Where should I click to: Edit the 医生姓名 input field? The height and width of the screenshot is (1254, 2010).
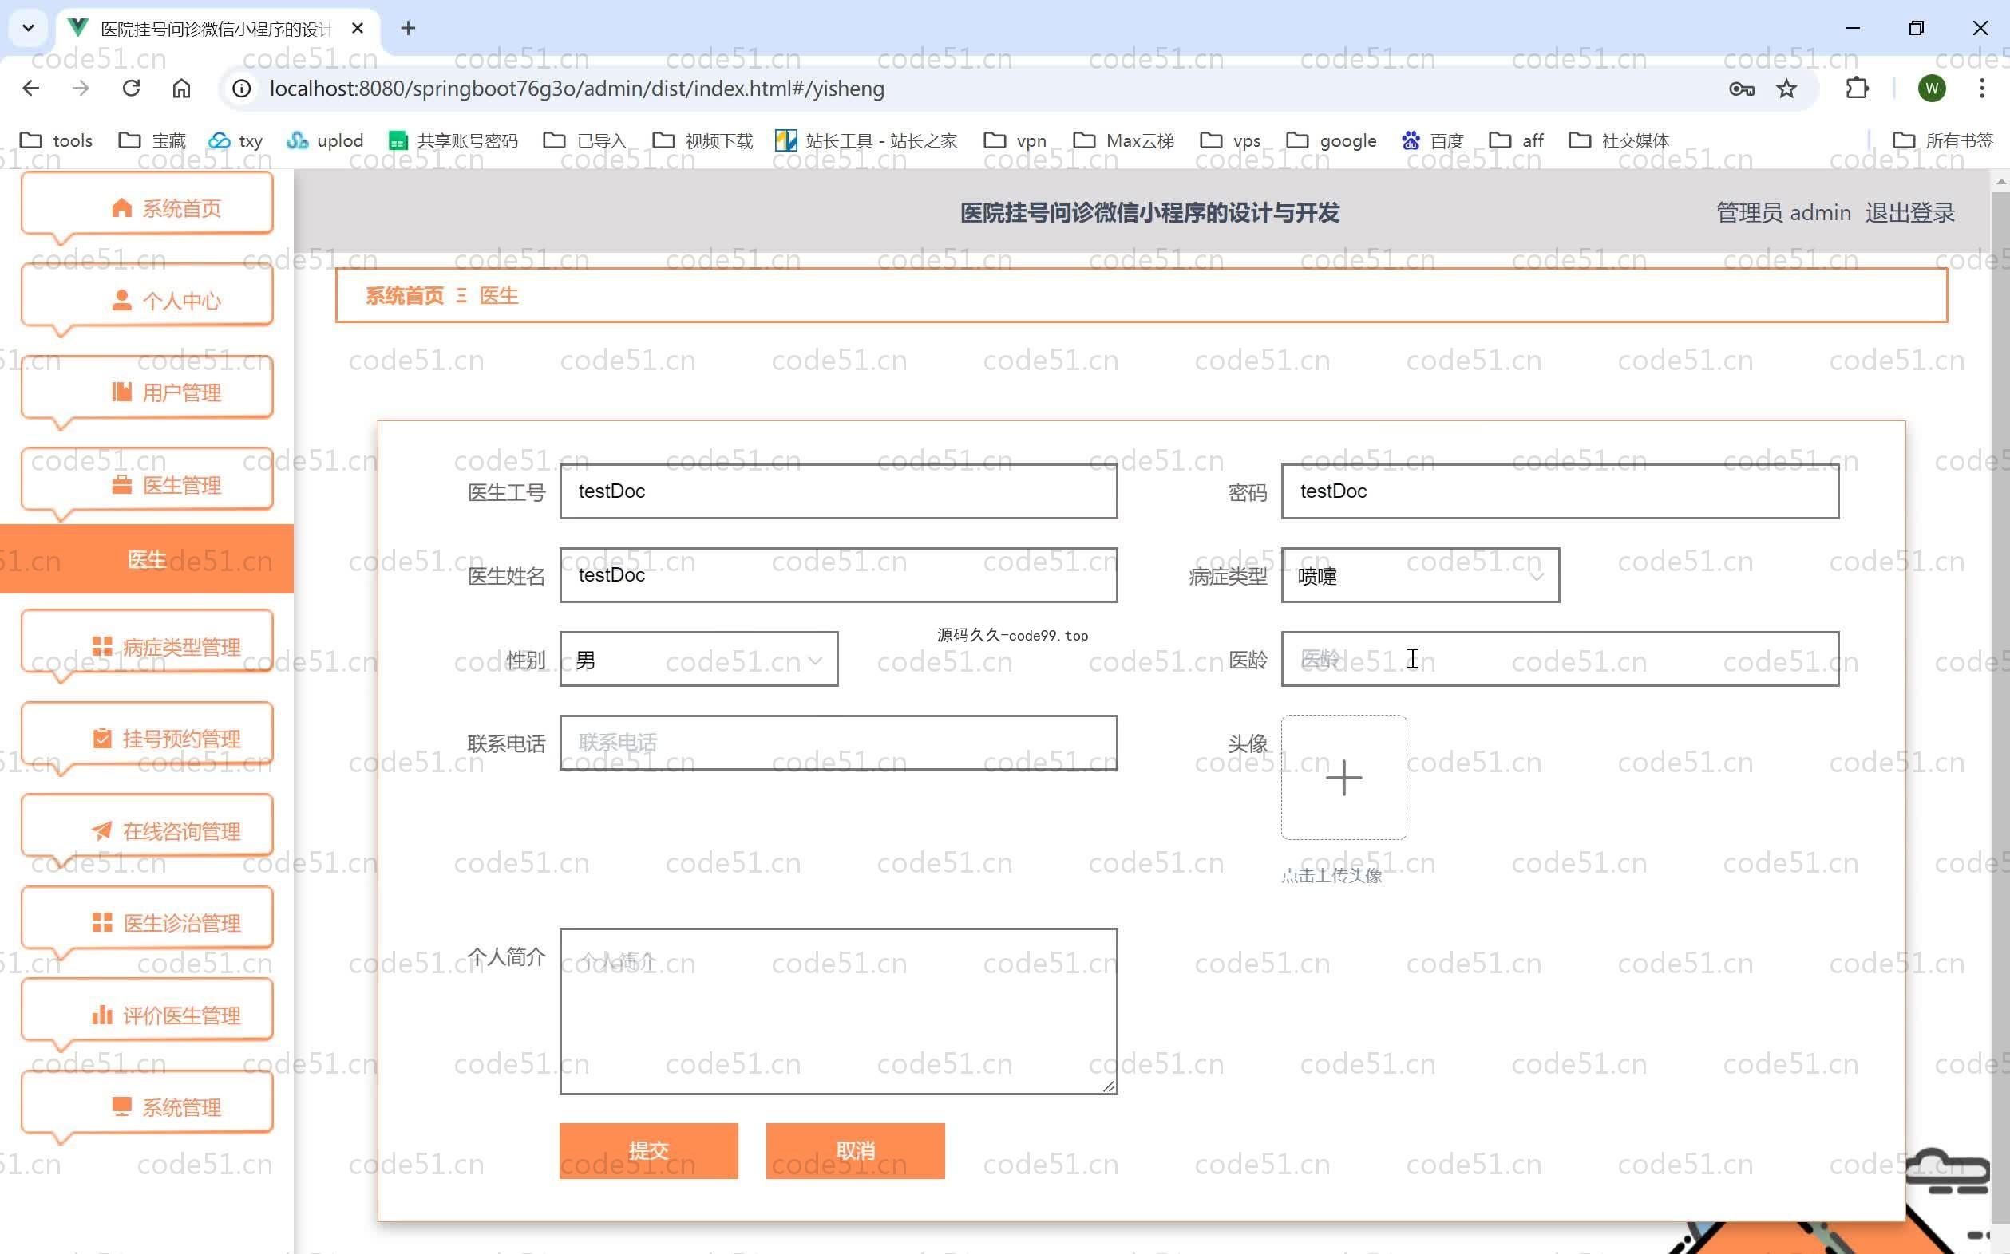pos(838,574)
